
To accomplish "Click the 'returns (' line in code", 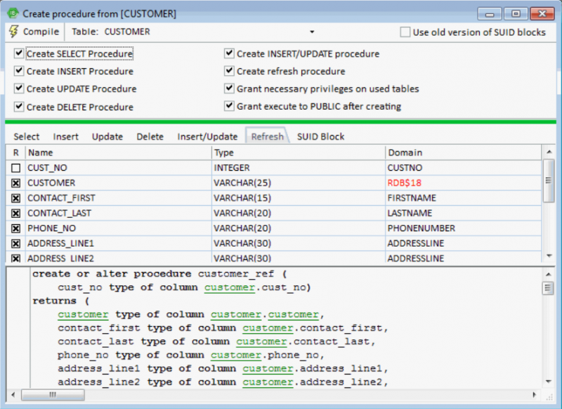I will [x=60, y=301].
